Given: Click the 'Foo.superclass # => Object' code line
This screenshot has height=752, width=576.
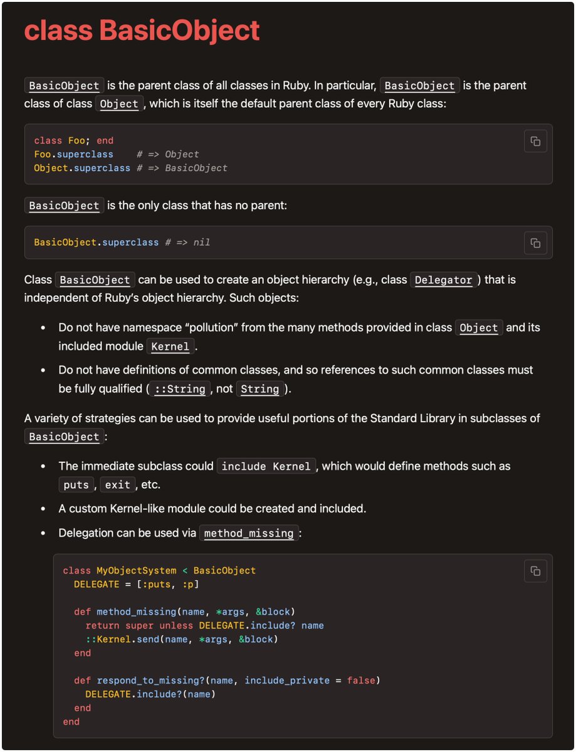Looking at the screenshot, I should pyautogui.click(x=117, y=154).
